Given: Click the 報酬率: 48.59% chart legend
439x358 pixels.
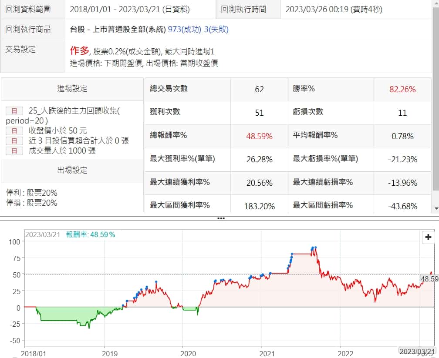Looking at the screenshot, I should (91, 234).
